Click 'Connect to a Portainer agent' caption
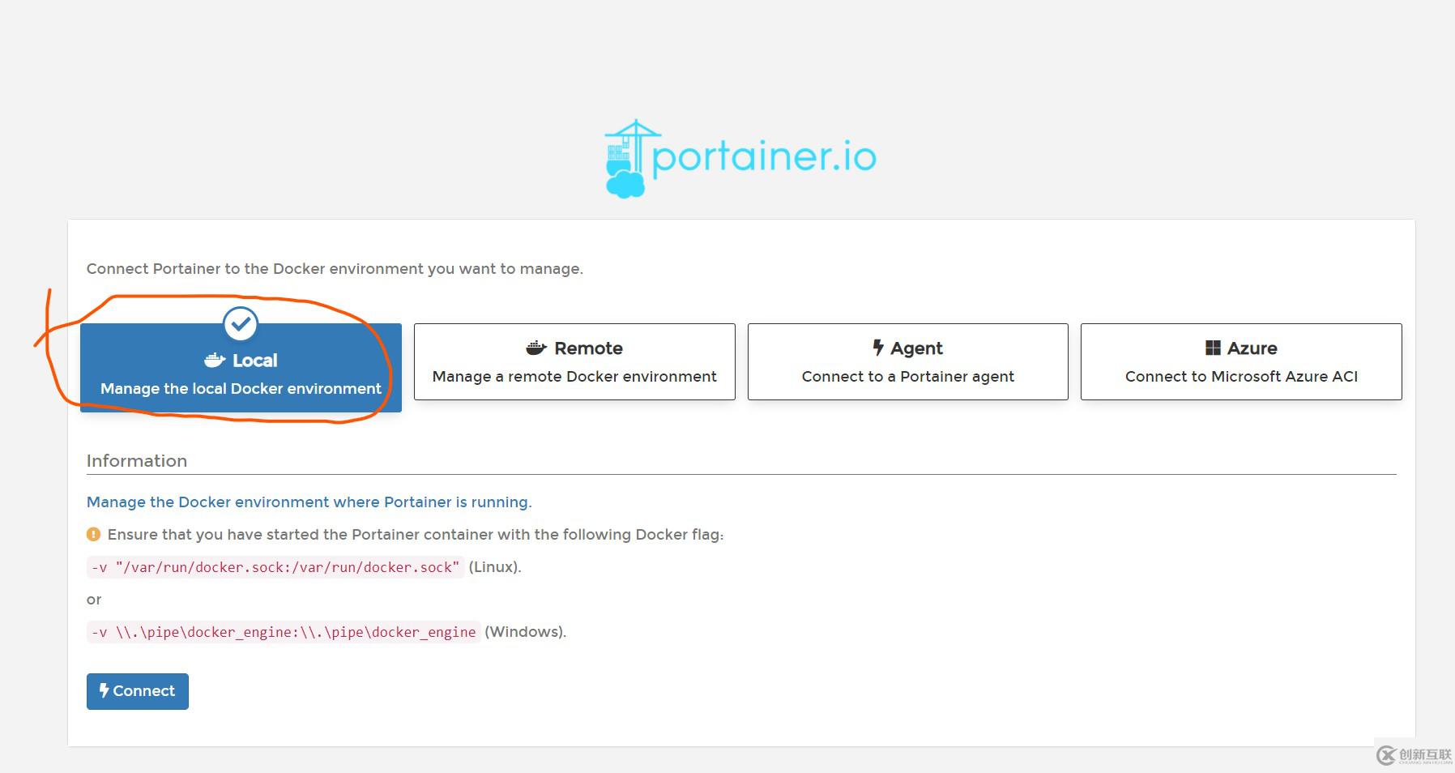 908,377
